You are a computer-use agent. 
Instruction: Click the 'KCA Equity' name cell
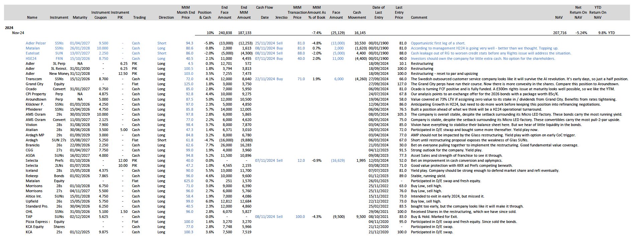click(x=35, y=227)
